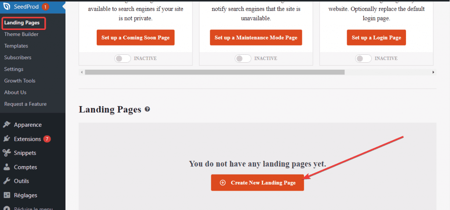The image size is (450, 210).
Task: Click the Extensions update badge showing 7
Action: coord(47,139)
